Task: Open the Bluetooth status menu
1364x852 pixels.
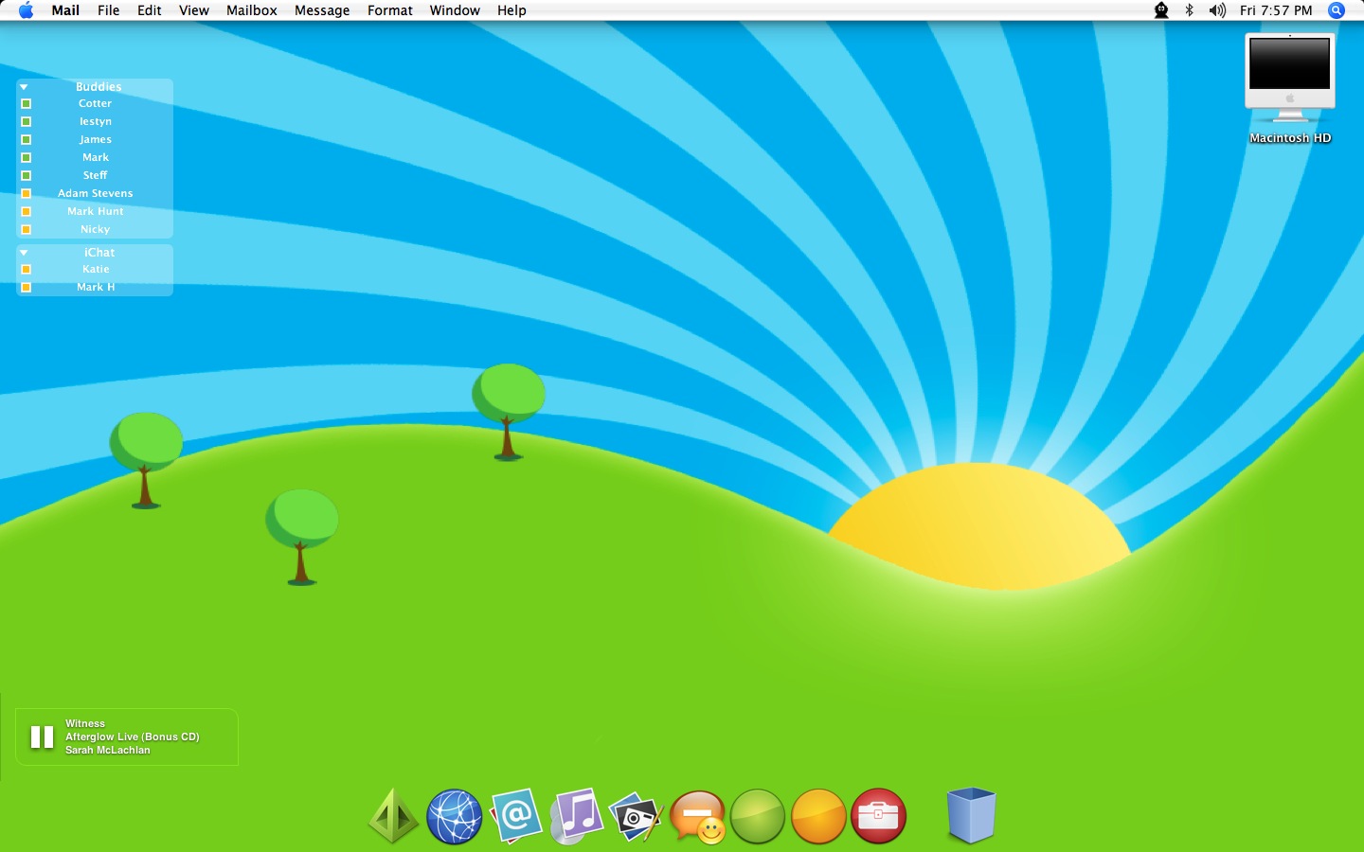Action: [1190, 10]
